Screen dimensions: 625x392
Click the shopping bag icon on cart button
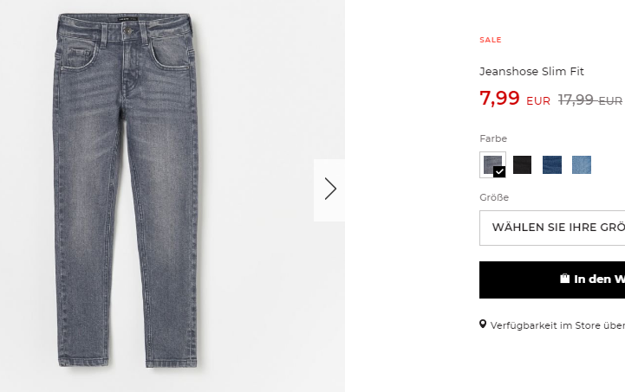pos(564,279)
